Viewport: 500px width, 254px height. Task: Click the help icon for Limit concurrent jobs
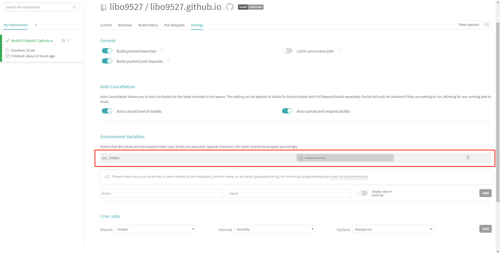(339, 51)
